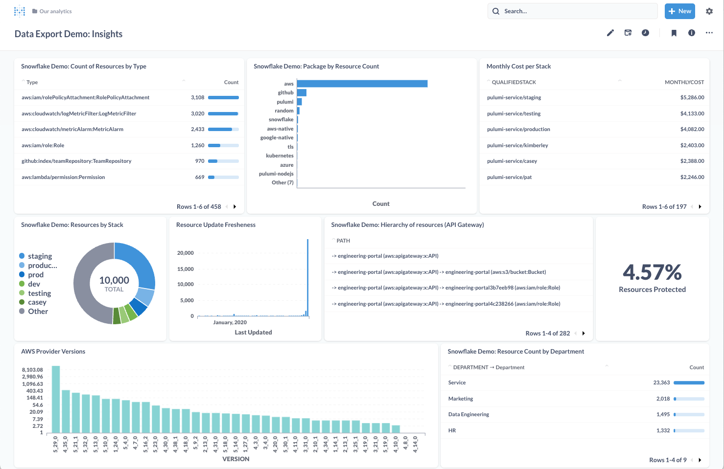Click the Metabase logo icon
724x469 pixels.
coord(20,11)
